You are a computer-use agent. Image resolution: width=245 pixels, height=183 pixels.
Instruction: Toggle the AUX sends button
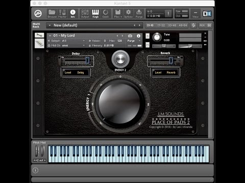tap(202, 25)
